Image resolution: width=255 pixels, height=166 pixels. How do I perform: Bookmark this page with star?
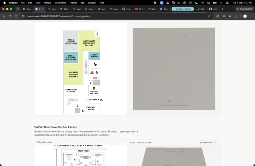[209, 16]
